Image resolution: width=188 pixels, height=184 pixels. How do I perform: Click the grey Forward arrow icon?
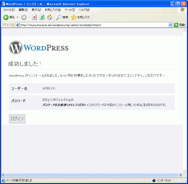23,17
